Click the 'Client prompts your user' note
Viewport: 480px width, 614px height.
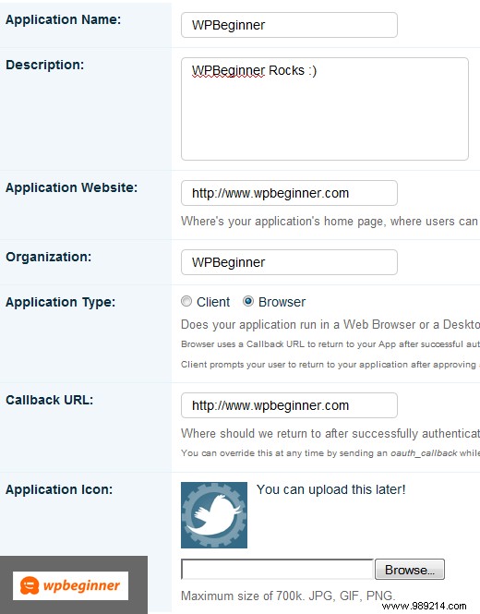[x=330, y=365]
